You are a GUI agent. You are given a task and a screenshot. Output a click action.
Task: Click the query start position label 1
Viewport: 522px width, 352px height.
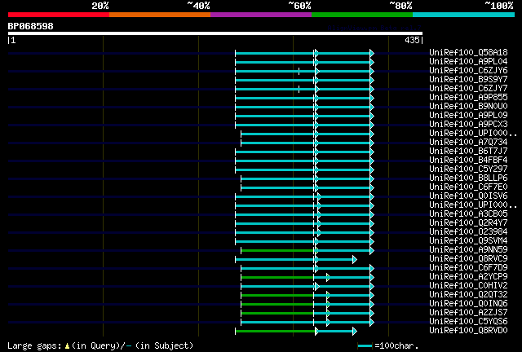[x=12, y=40]
